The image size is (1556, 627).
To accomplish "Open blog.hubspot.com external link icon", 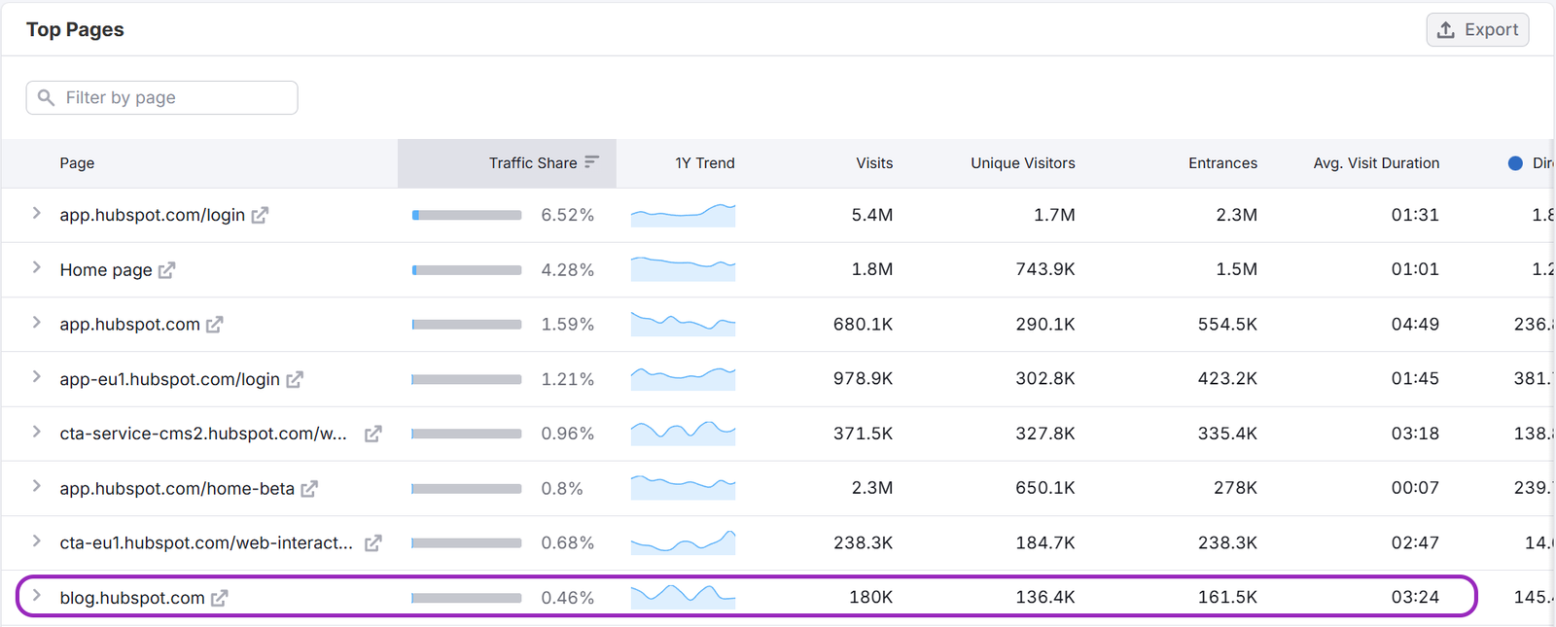I will pyautogui.click(x=220, y=599).
